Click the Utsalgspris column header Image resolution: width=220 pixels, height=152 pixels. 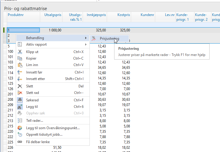coord(51,17)
